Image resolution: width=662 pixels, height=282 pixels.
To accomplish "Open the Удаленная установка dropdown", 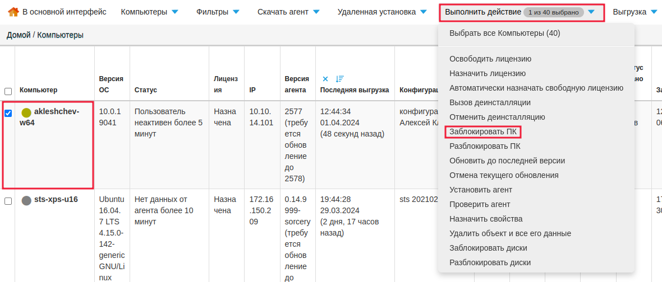I will (384, 12).
